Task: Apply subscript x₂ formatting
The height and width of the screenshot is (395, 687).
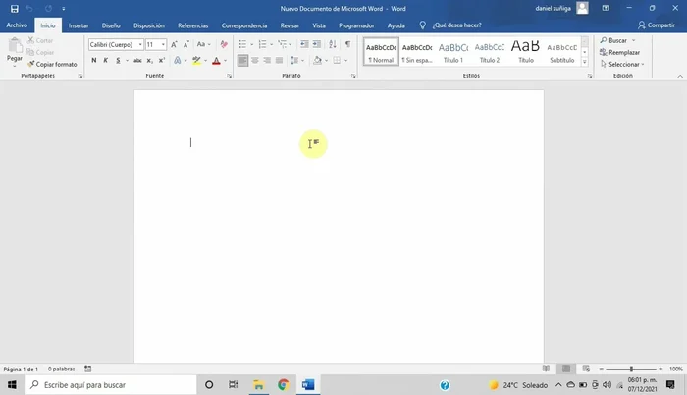Action: click(x=150, y=61)
